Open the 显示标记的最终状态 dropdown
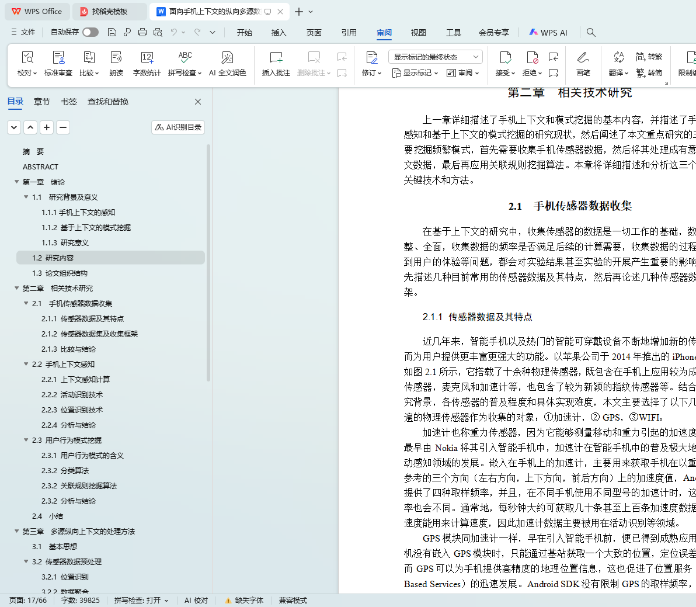696x607 pixels. (435, 57)
